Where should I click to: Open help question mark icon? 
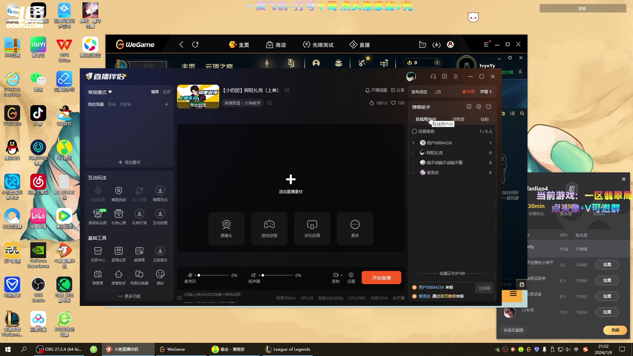444,76
